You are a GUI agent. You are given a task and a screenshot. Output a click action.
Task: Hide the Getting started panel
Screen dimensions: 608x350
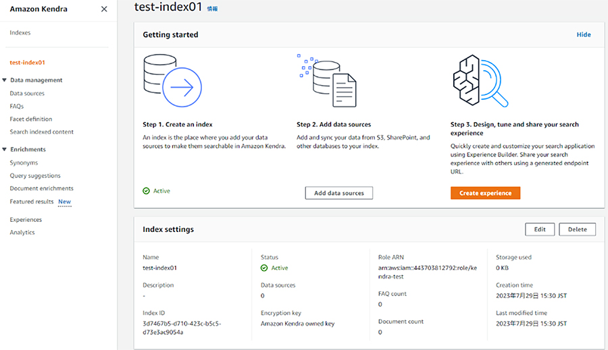(584, 34)
